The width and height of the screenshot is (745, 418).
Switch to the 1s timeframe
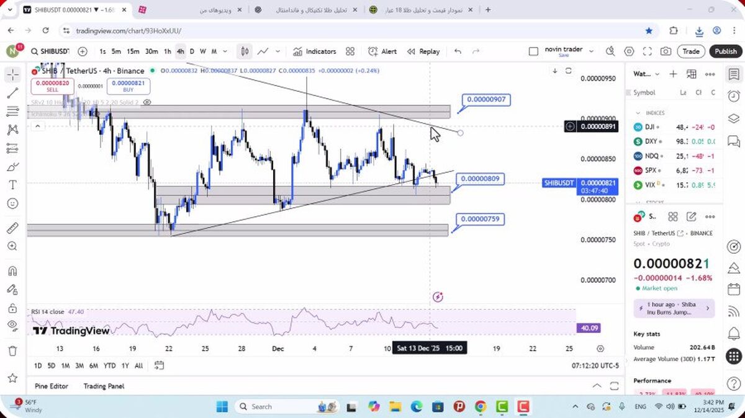[x=102, y=51]
